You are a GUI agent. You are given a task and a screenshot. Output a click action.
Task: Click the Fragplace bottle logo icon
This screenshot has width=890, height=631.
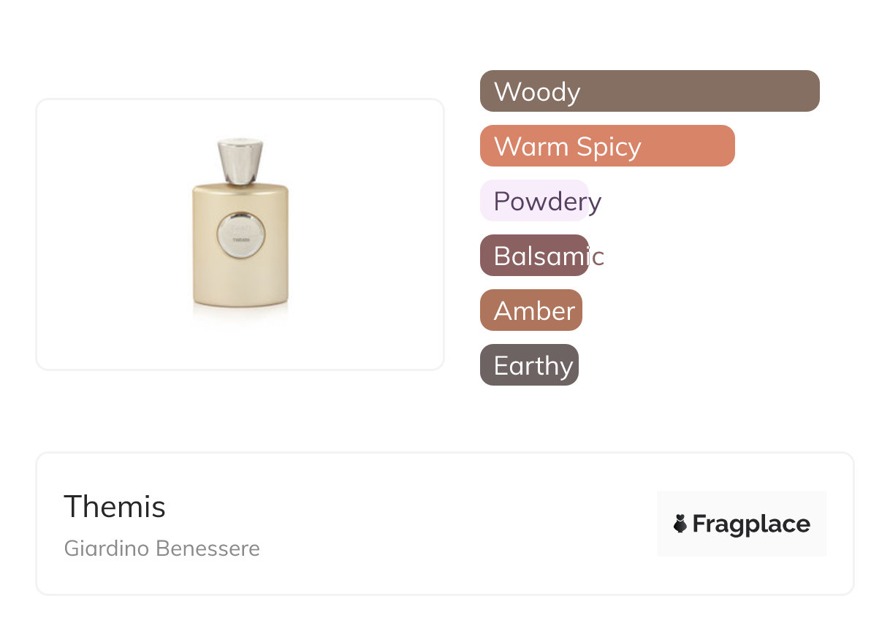coord(680,524)
